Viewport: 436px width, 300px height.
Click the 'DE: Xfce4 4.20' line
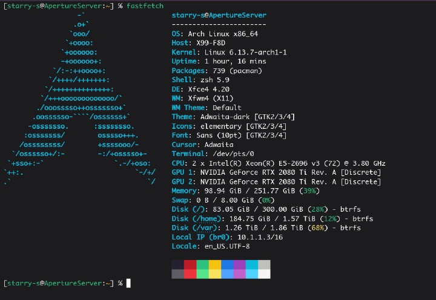coord(200,89)
